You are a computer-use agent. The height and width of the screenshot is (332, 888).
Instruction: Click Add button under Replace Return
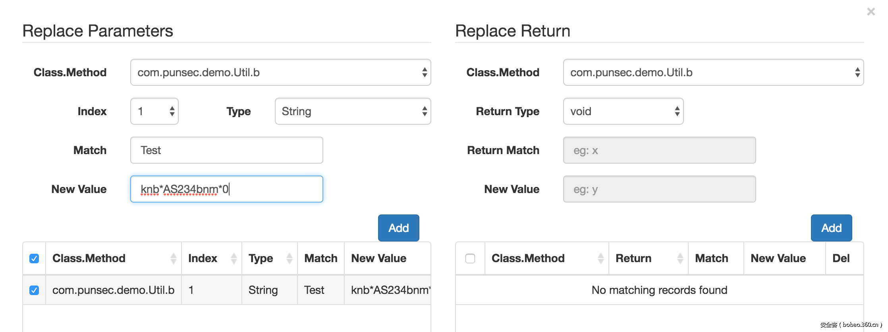click(831, 228)
